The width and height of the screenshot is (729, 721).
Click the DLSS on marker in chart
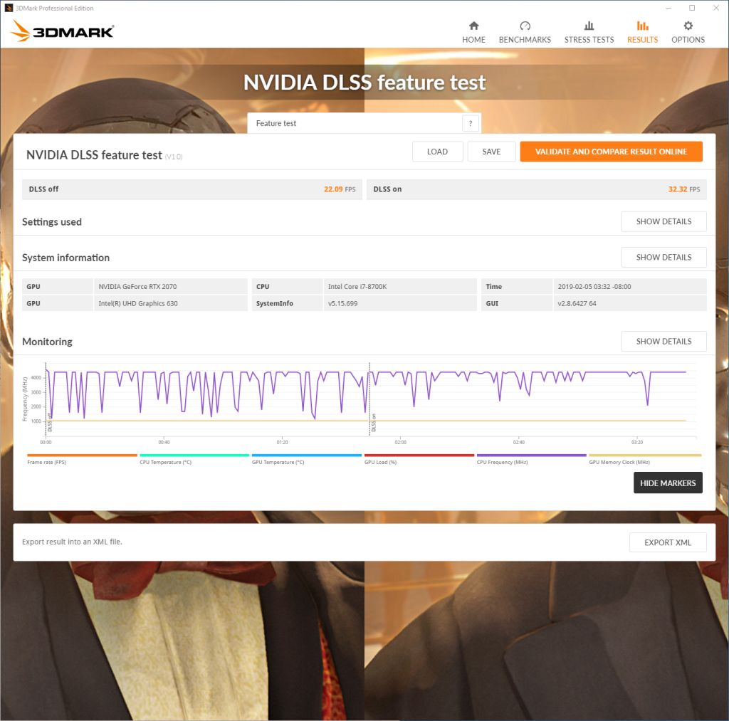[x=374, y=423]
